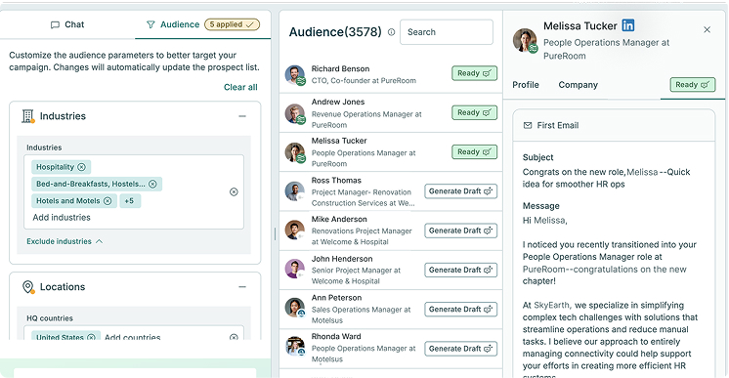
Task: Generate Draft for Ann Peterson
Action: point(460,310)
